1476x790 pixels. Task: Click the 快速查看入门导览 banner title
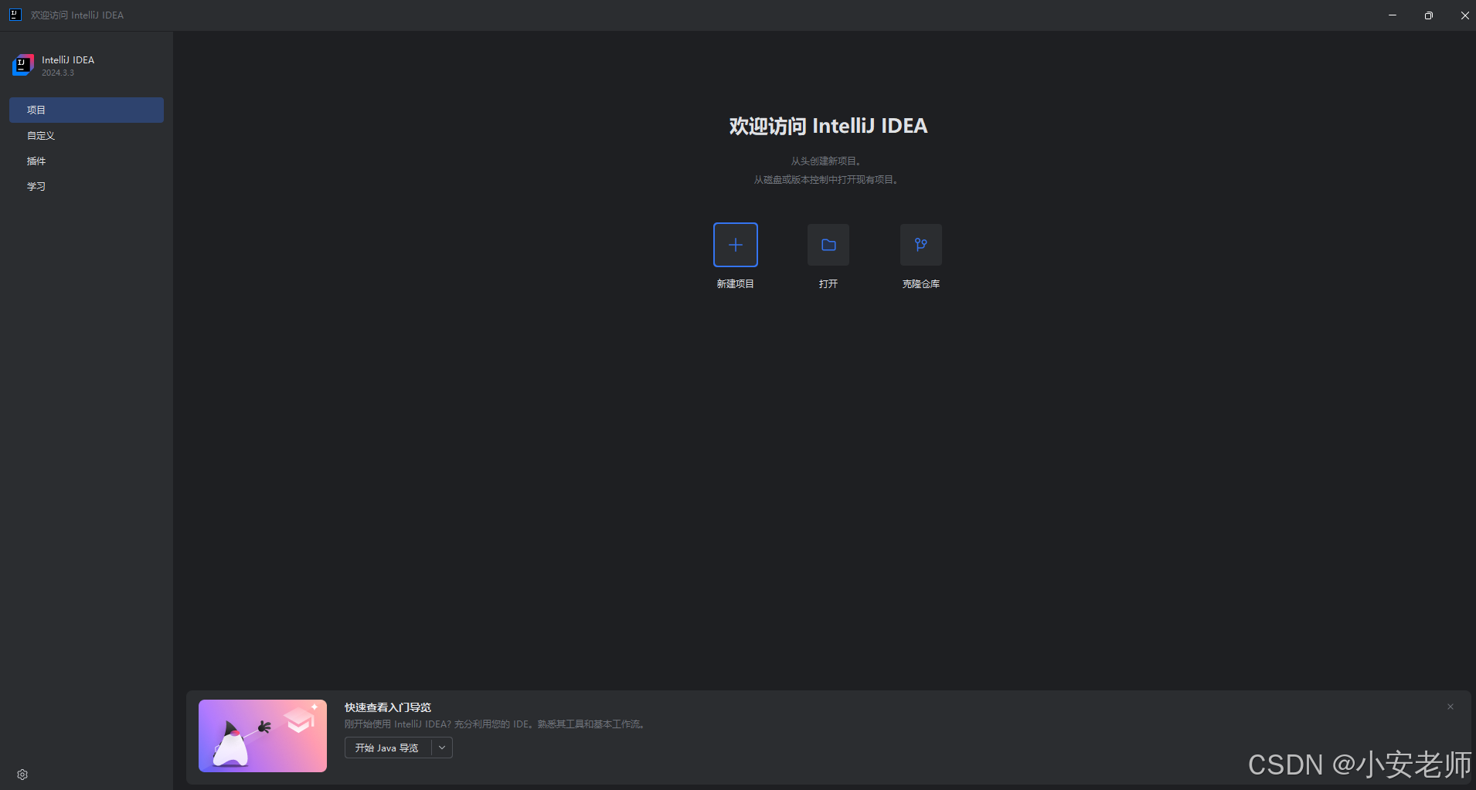[x=388, y=707]
